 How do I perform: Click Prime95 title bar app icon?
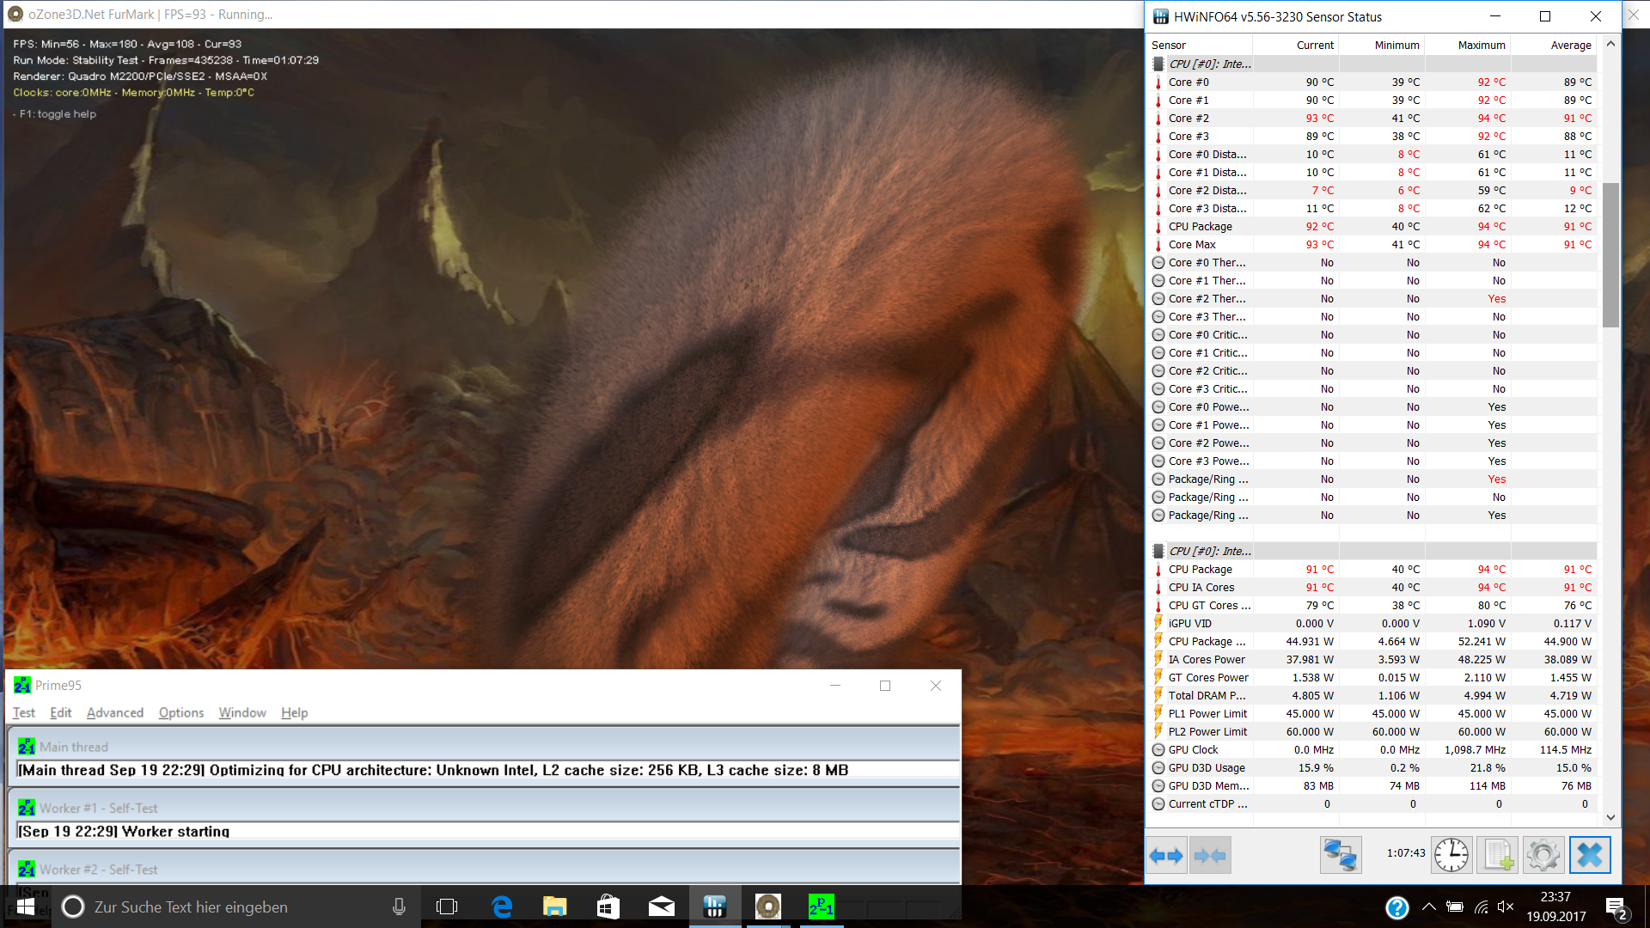tap(22, 686)
